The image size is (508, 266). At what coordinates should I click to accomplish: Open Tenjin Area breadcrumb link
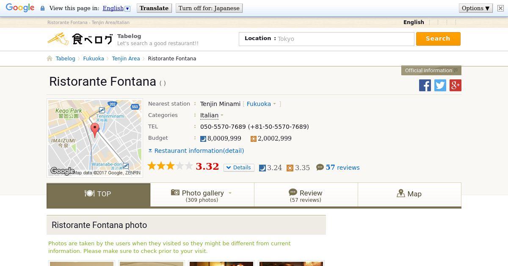126,59
